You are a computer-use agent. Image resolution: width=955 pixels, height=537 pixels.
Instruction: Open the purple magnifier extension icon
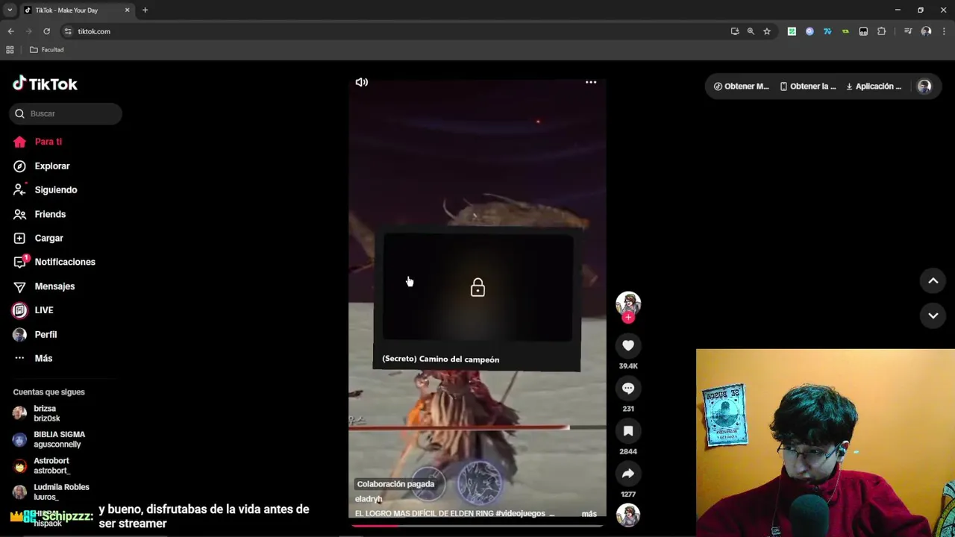pyautogui.click(x=810, y=31)
